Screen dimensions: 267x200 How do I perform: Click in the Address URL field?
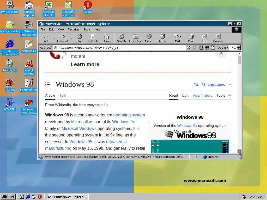click(x=119, y=48)
